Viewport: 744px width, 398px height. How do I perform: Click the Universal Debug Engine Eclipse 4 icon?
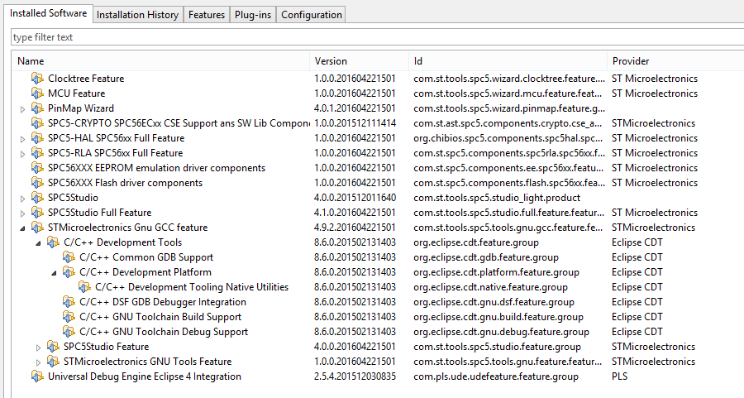37,376
